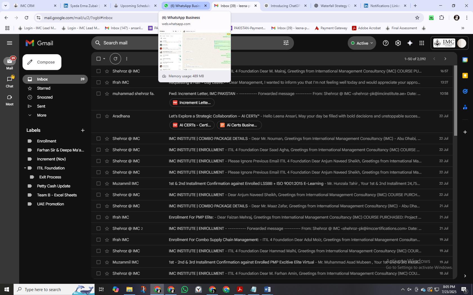The image size is (473, 295).
Task: Expand the More folders list
Action: [x=42, y=115]
